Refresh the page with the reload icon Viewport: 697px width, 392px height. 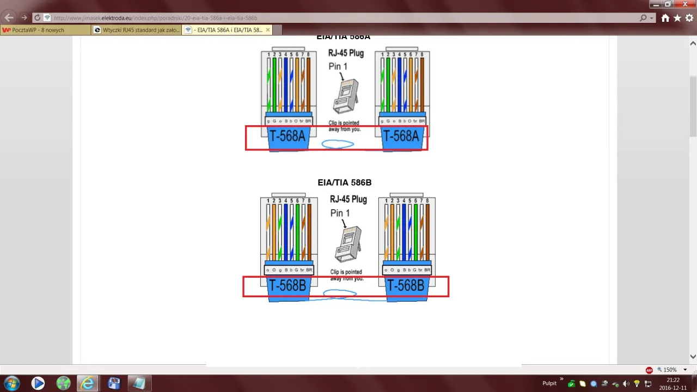(x=37, y=18)
